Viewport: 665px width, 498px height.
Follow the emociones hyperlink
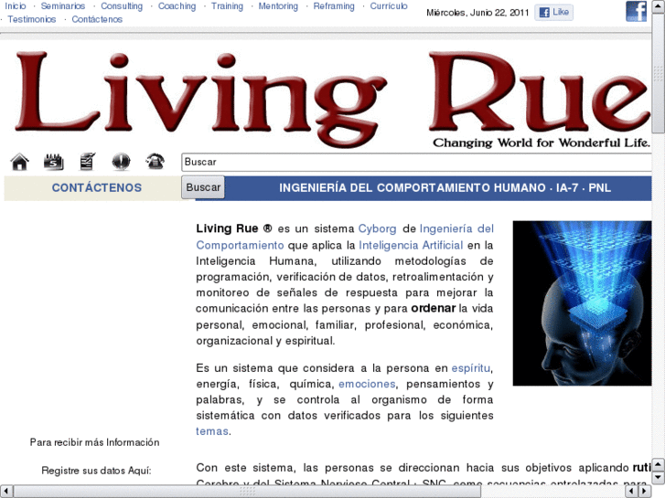point(367,384)
